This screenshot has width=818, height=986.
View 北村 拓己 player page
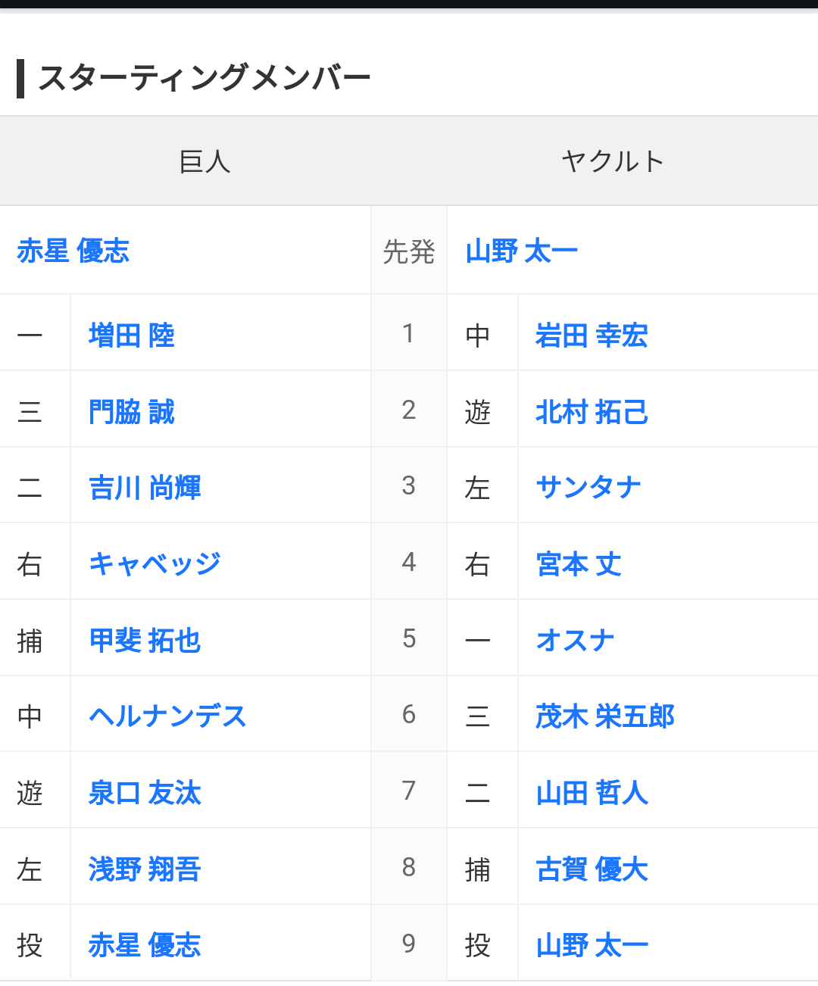coord(592,412)
